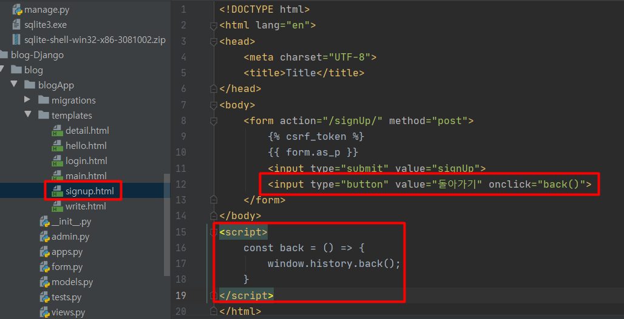The image size is (624, 319).
Task: Click the closing form fold marker line 13
Action: click(x=214, y=200)
